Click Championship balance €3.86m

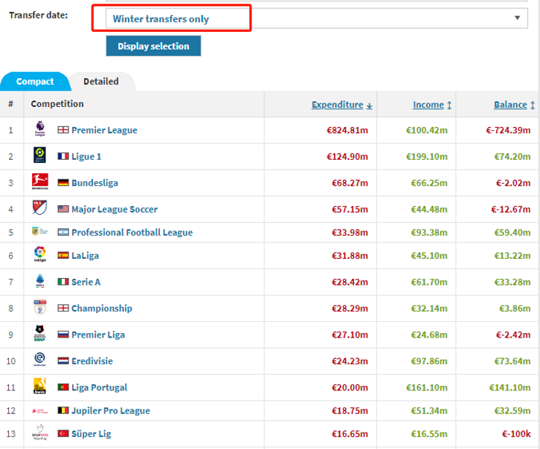click(515, 309)
